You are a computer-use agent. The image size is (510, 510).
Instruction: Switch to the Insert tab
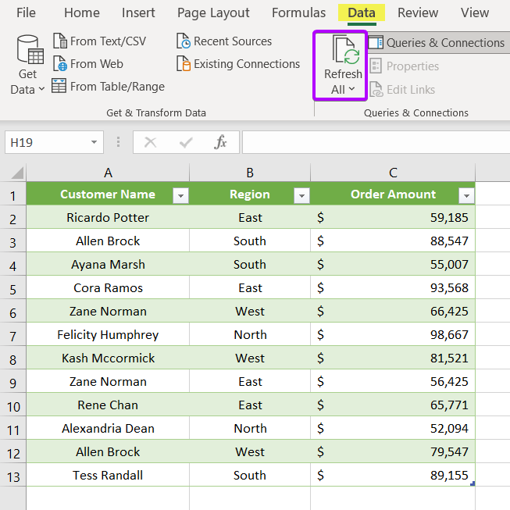[138, 12]
